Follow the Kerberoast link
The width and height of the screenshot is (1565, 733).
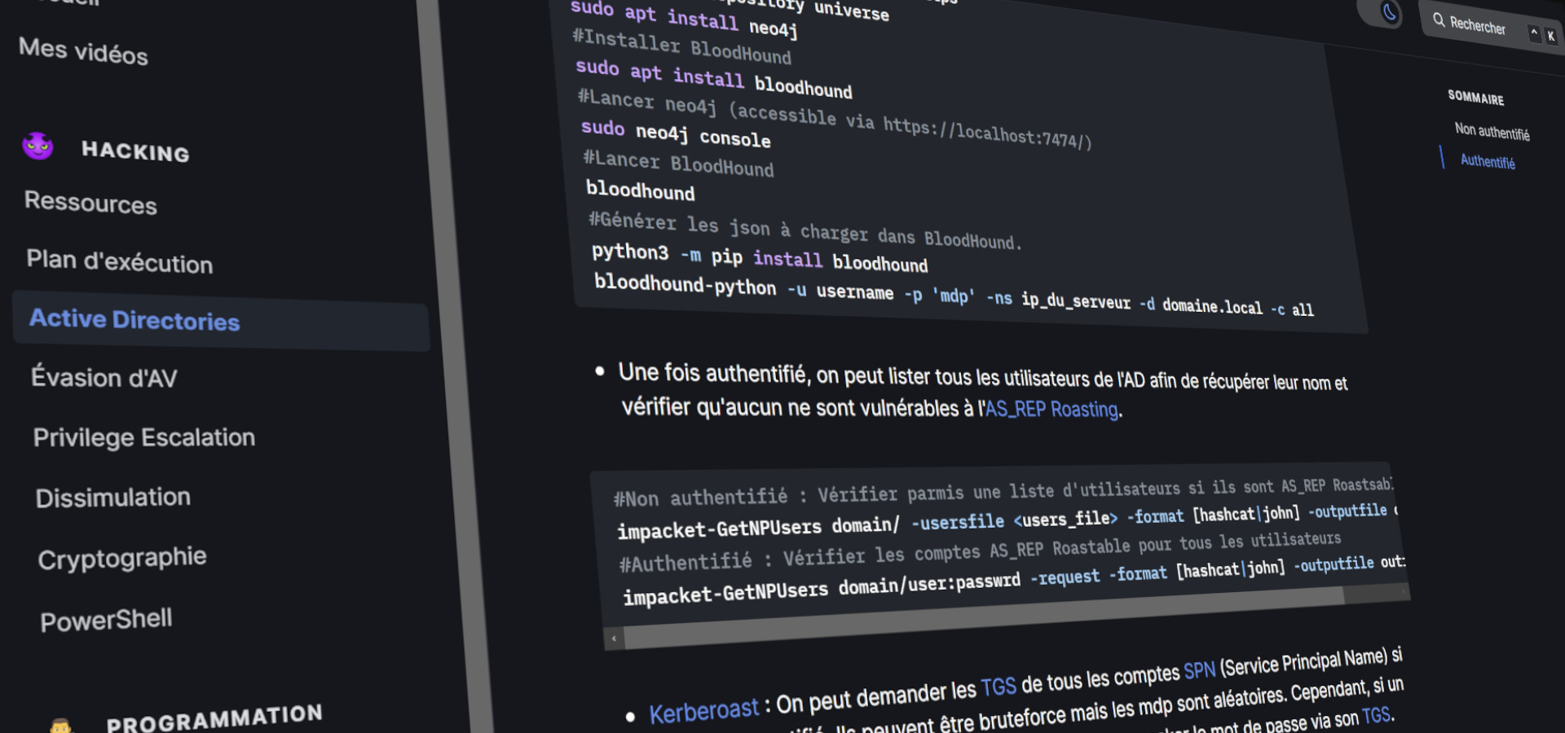pyautogui.click(x=704, y=711)
